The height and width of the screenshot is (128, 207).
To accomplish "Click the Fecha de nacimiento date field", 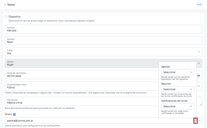I will (x=104, y=75).
